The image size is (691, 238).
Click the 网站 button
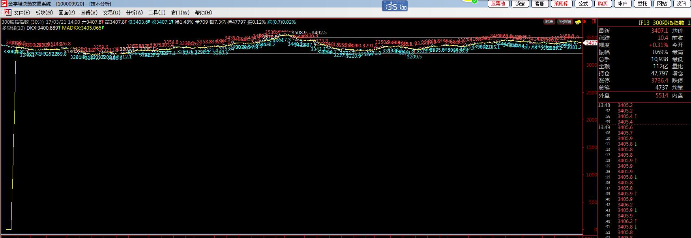(x=662, y=4)
